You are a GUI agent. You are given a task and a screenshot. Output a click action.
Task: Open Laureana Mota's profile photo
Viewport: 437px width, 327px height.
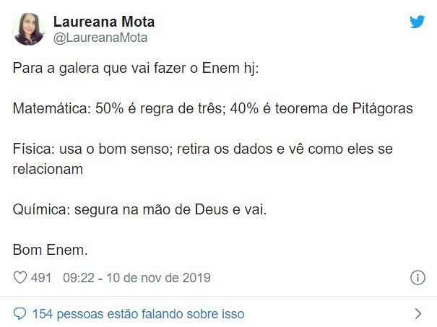coord(28,29)
